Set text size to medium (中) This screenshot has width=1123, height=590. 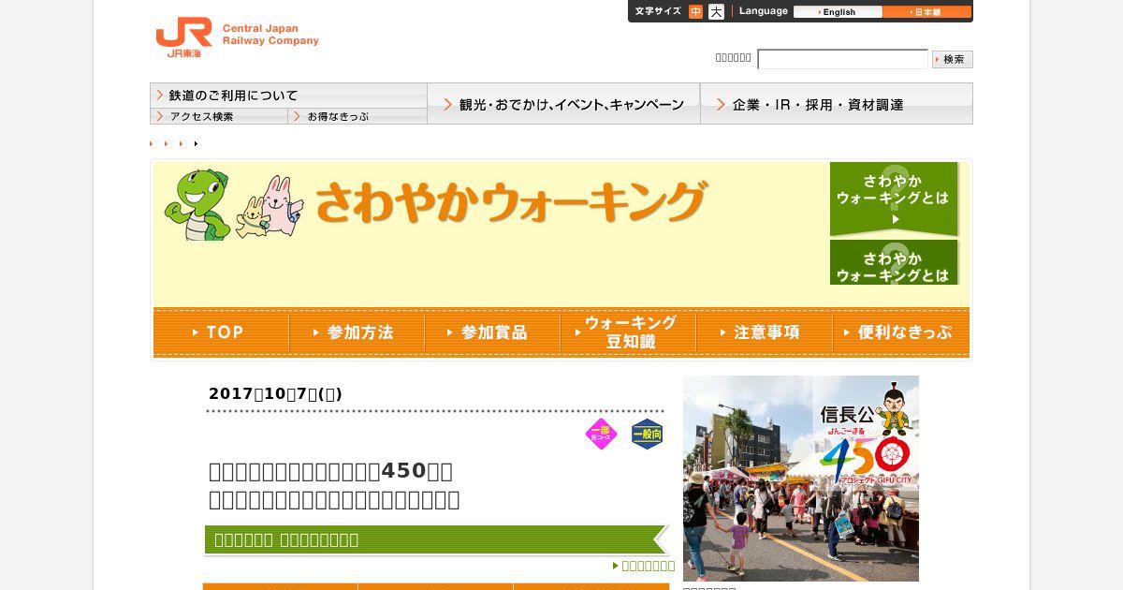click(x=695, y=12)
